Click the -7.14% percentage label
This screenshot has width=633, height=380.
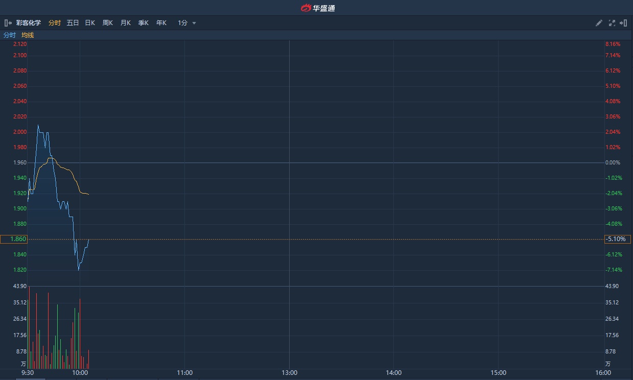[x=614, y=270]
